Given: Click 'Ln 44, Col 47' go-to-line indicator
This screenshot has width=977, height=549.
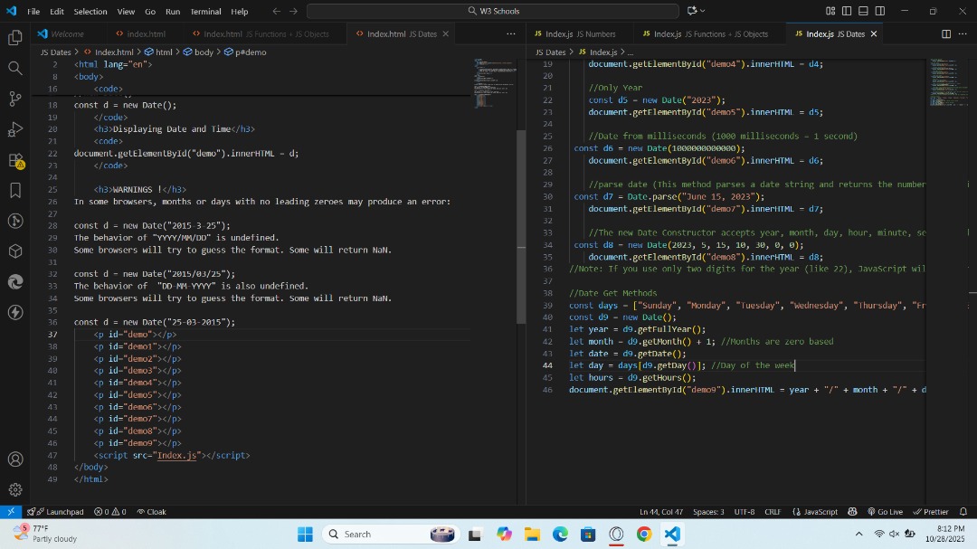Looking at the screenshot, I should coord(661,512).
